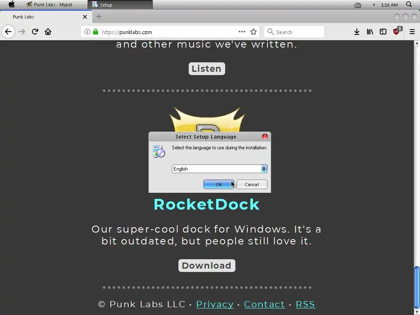Expand hidden tray icons arrow
This screenshot has width=420, height=315.
coord(374,5)
